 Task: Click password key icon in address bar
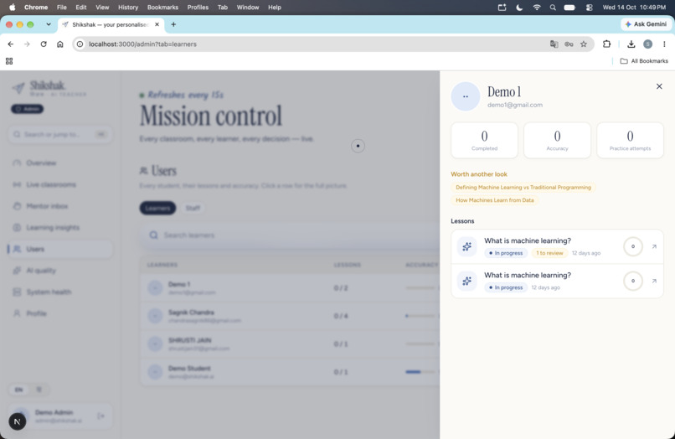[x=569, y=44]
